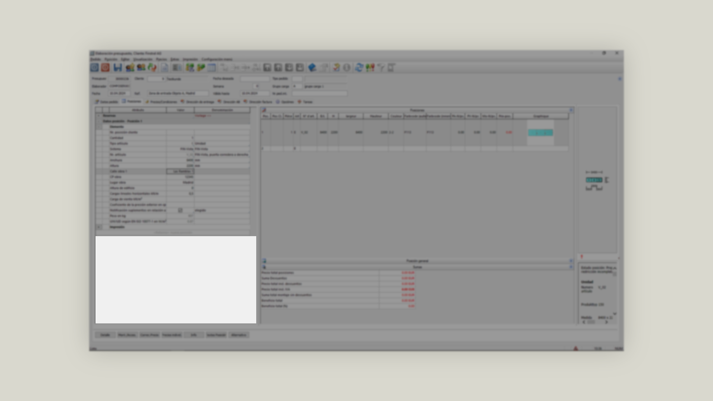
Task: Open the Impresión menu
Action: point(190,59)
